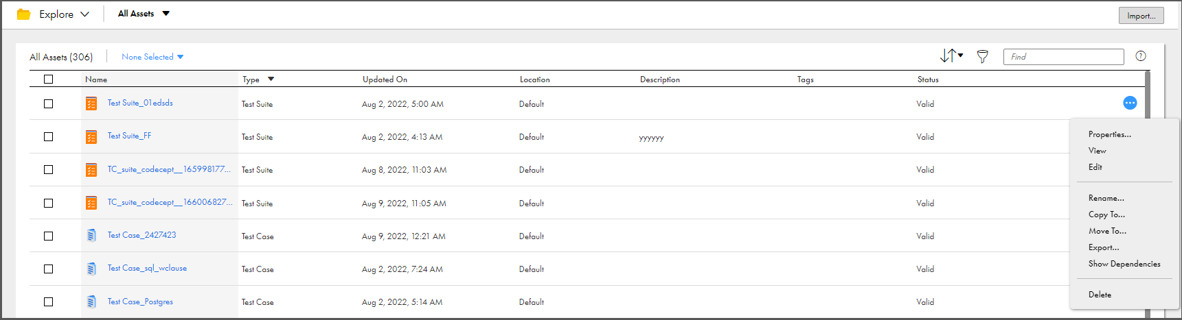The height and width of the screenshot is (320, 1182).
Task: Click the 'yyyyyy' description cell
Action: pos(651,138)
